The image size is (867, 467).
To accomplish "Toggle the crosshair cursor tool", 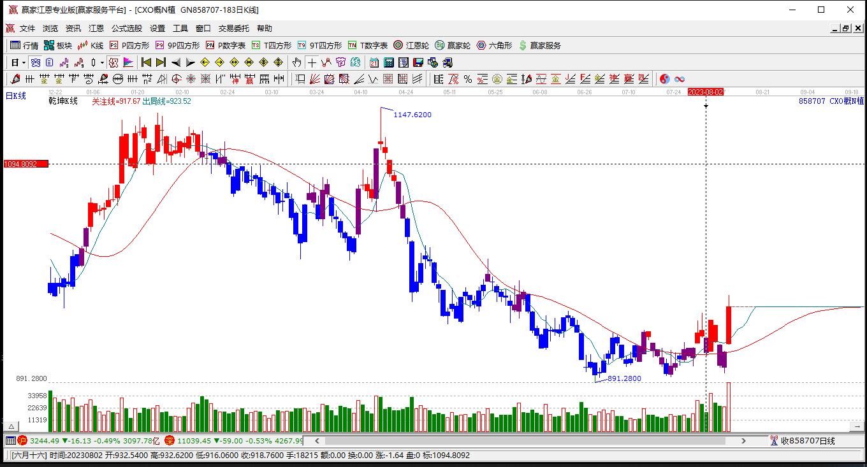I will click(x=312, y=62).
